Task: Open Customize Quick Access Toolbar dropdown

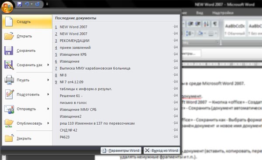Action: tap(47, 4)
